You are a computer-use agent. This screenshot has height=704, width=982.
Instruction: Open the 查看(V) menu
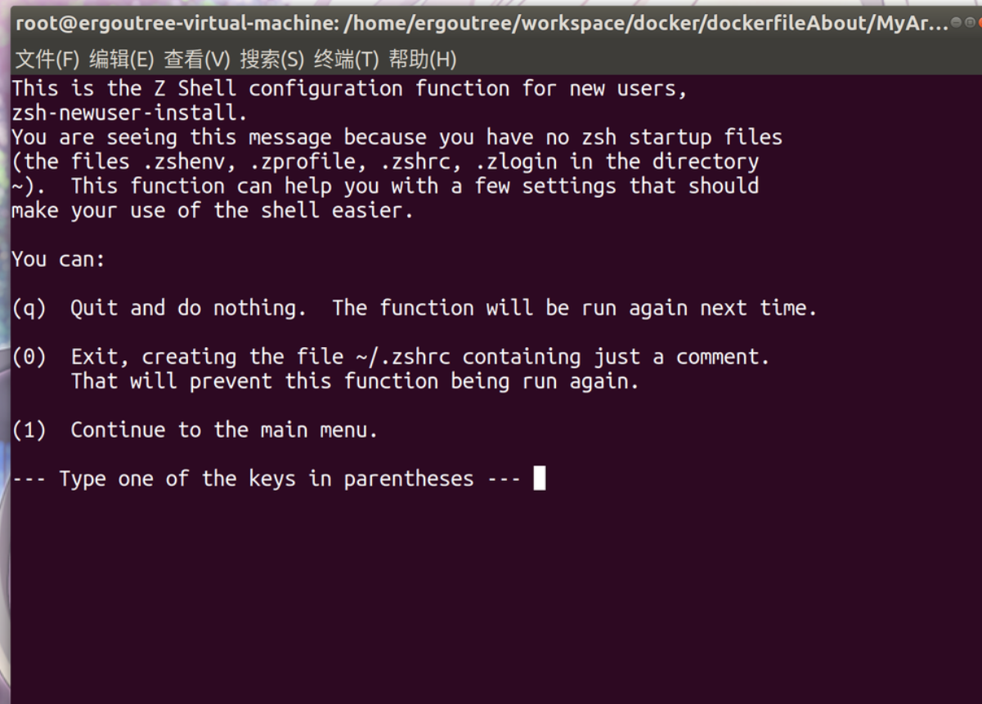pos(197,59)
